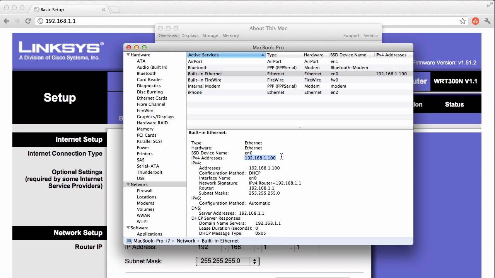Switch to the Overview tab in About This Mac
The width and height of the screenshot is (495, 278).
pyautogui.click(x=167, y=36)
